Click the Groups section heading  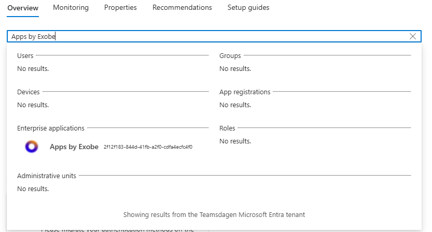point(230,55)
